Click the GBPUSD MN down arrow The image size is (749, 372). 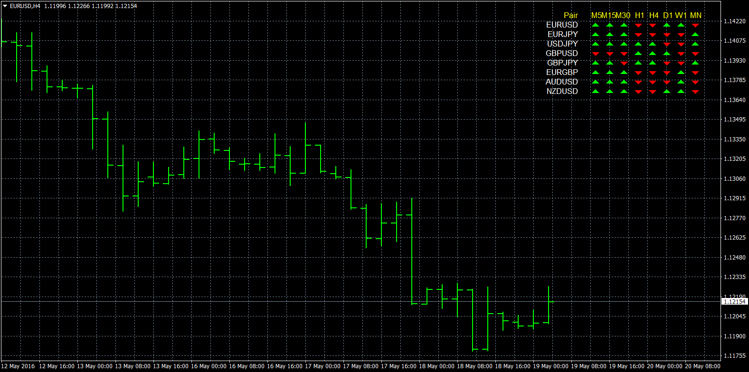coord(695,54)
